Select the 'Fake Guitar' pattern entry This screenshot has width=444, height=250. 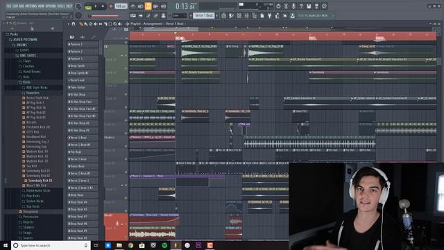(83, 87)
